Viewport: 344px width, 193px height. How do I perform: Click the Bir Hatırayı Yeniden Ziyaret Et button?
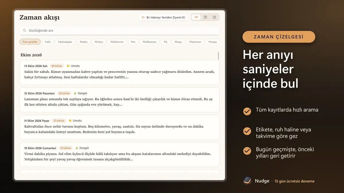(x=163, y=17)
